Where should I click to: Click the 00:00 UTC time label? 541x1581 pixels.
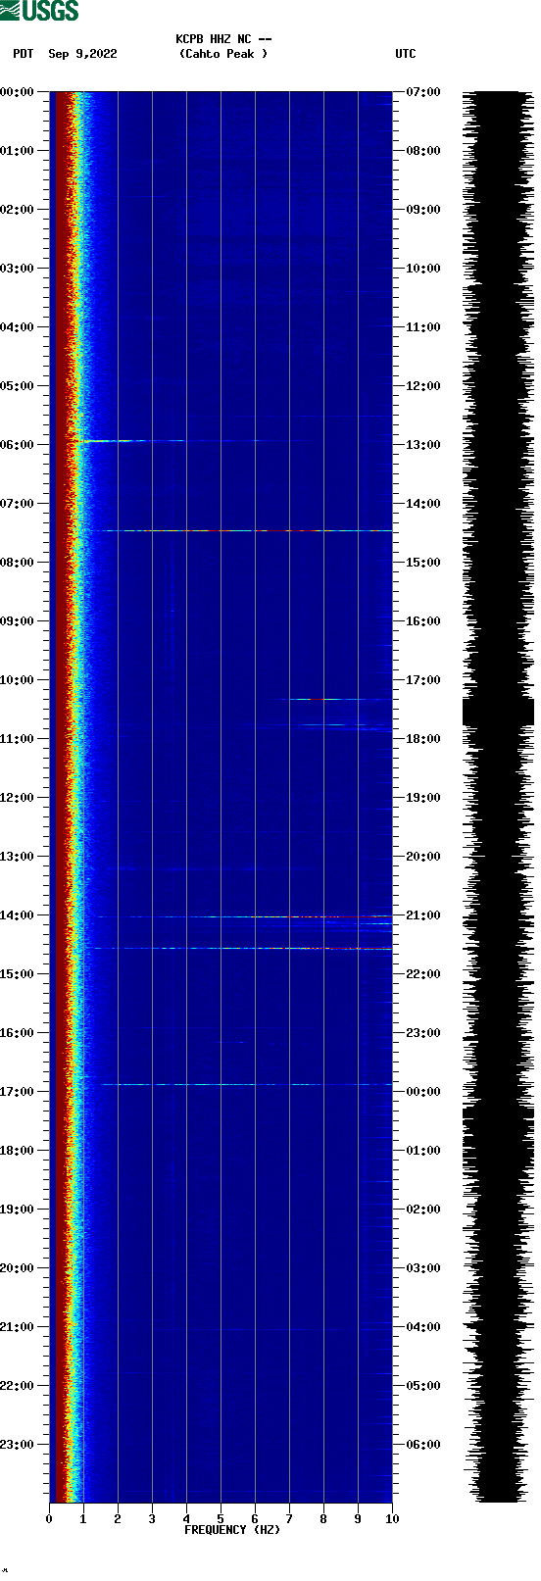(x=423, y=1092)
